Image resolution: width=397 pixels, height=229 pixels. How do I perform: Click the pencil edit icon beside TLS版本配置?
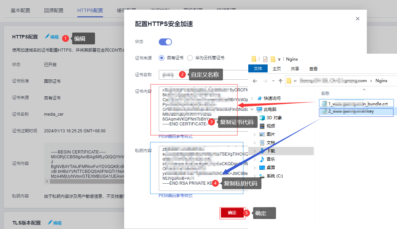(50, 222)
